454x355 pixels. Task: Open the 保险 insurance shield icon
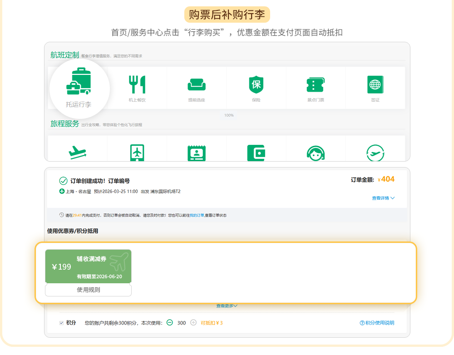(256, 85)
